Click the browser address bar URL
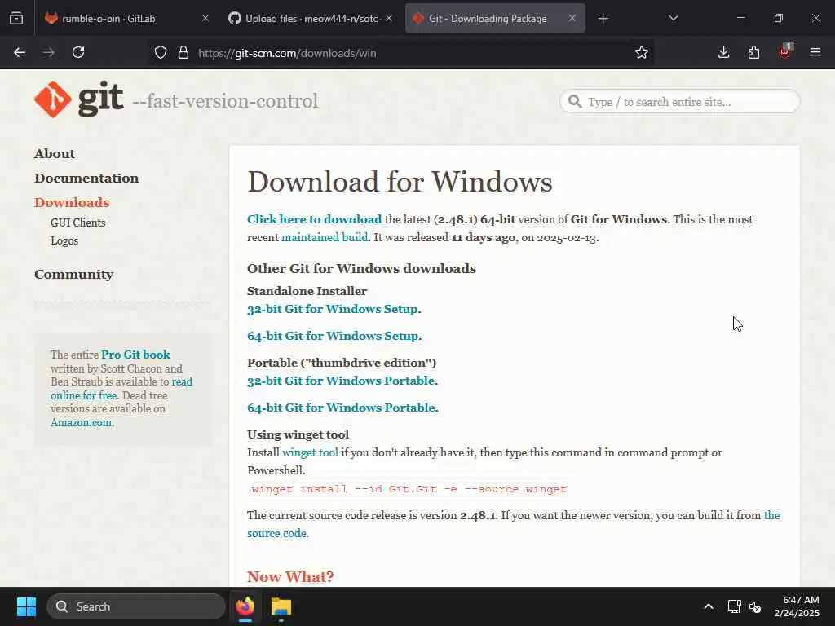The height and width of the screenshot is (626, 835). 287,53
